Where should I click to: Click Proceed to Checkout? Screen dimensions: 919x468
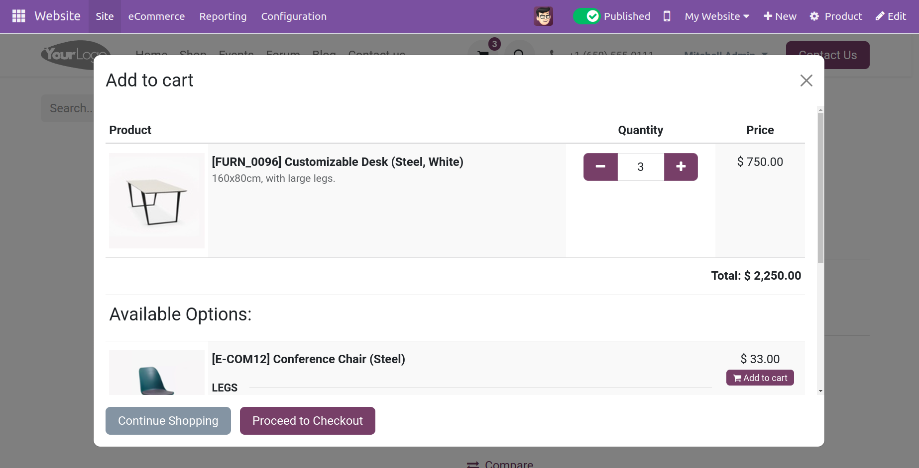pos(307,420)
